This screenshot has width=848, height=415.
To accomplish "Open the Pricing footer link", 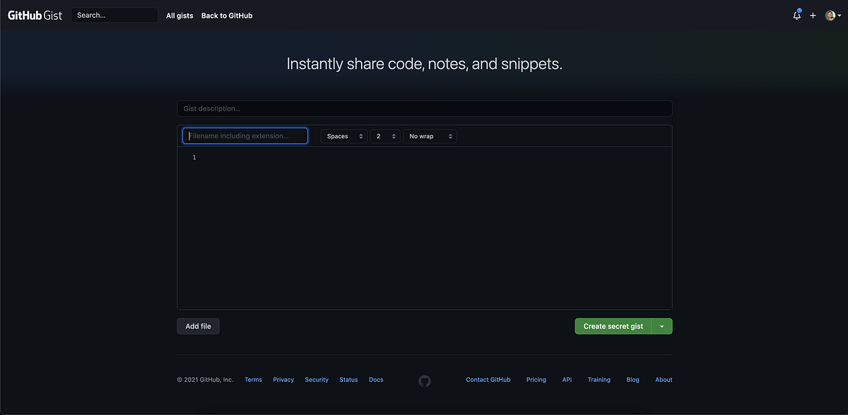I will [536, 380].
